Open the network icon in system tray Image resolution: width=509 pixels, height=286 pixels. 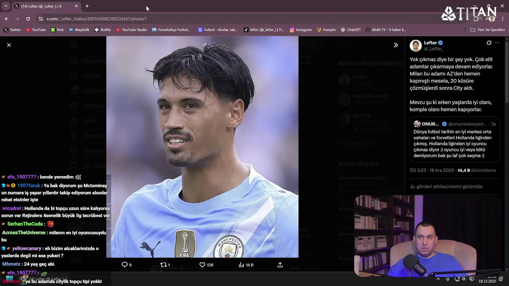click(x=457, y=279)
